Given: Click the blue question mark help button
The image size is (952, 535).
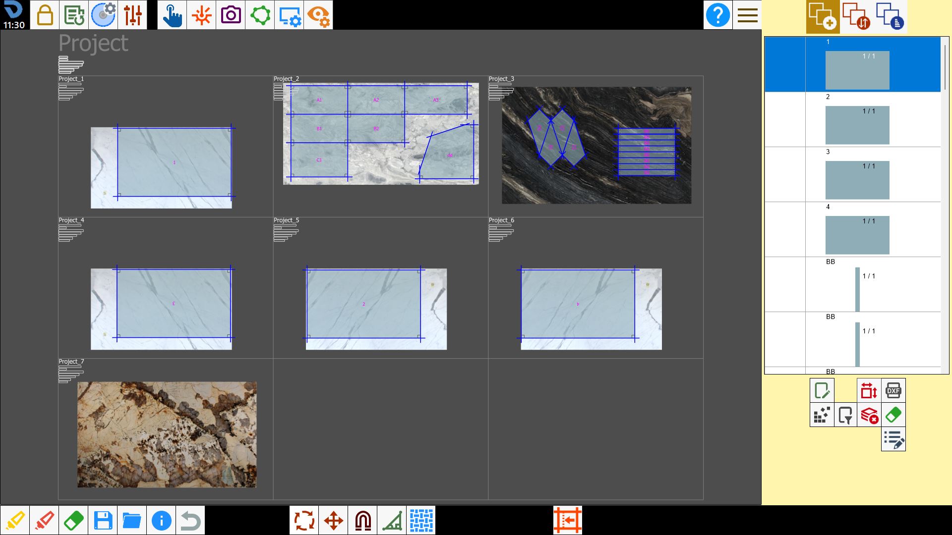Looking at the screenshot, I should [x=717, y=15].
